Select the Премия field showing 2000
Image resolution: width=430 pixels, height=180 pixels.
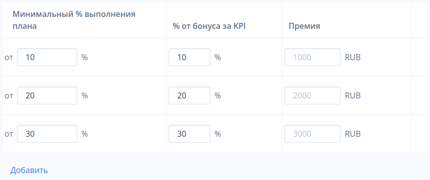click(312, 95)
